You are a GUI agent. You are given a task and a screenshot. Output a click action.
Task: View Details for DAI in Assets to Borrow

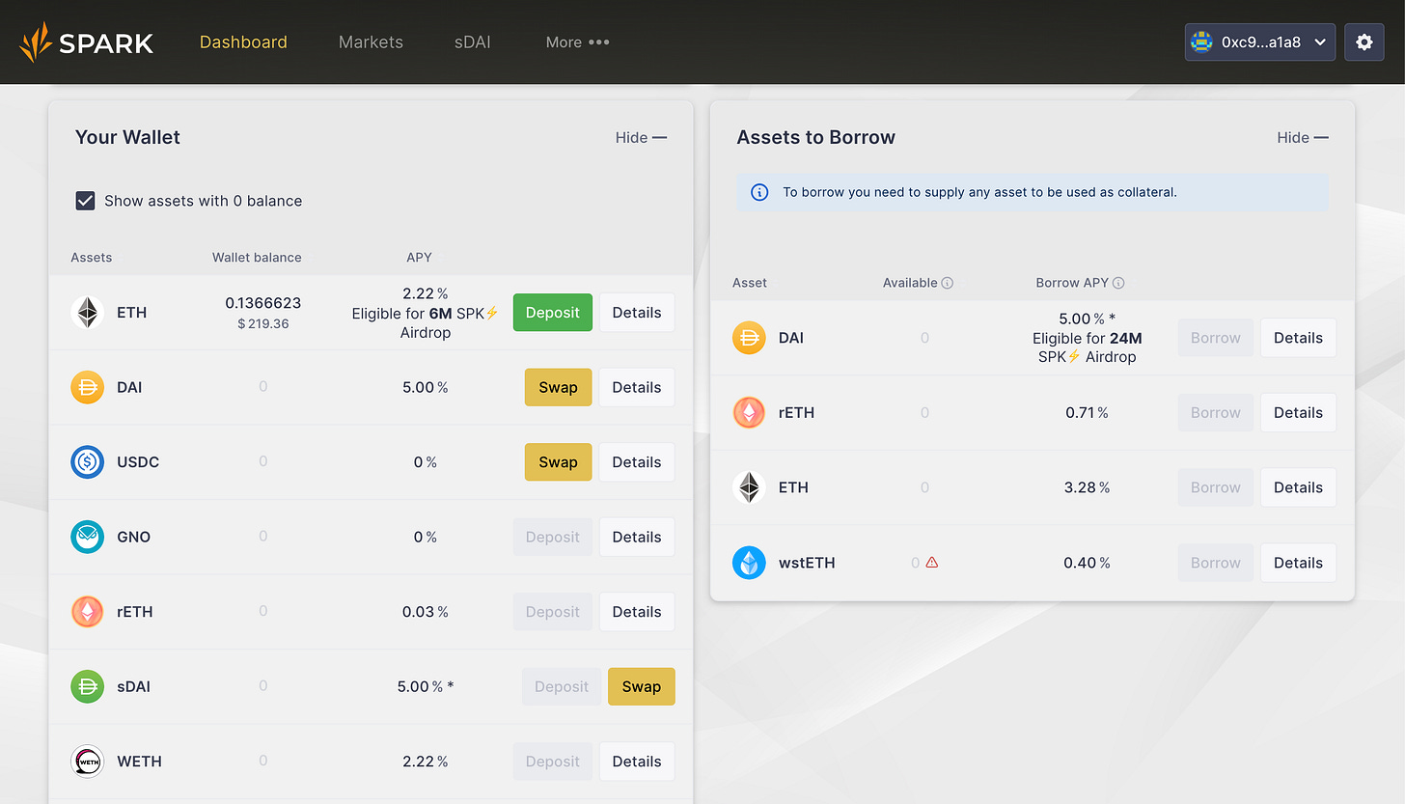click(x=1299, y=338)
